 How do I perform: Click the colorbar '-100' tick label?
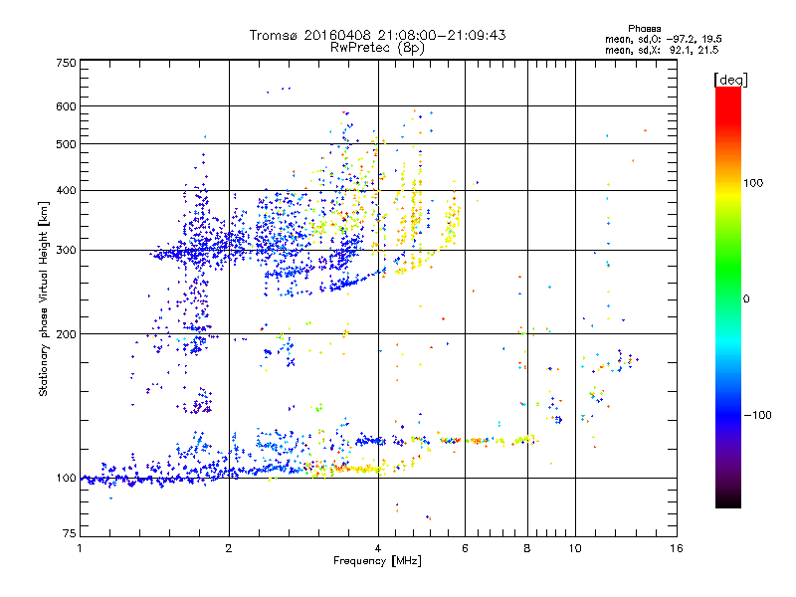click(x=757, y=415)
